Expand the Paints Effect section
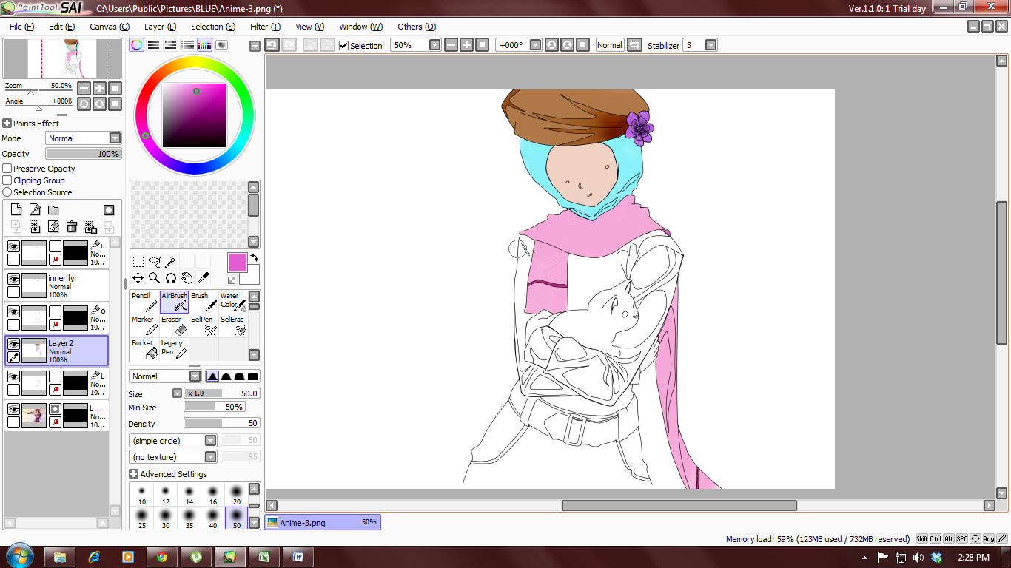This screenshot has height=568, width=1011. point(7,124)
